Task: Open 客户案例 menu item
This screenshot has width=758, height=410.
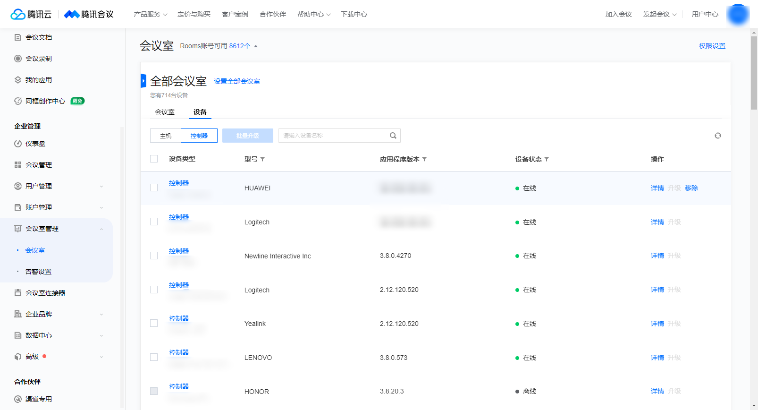Action: point(235,14)
